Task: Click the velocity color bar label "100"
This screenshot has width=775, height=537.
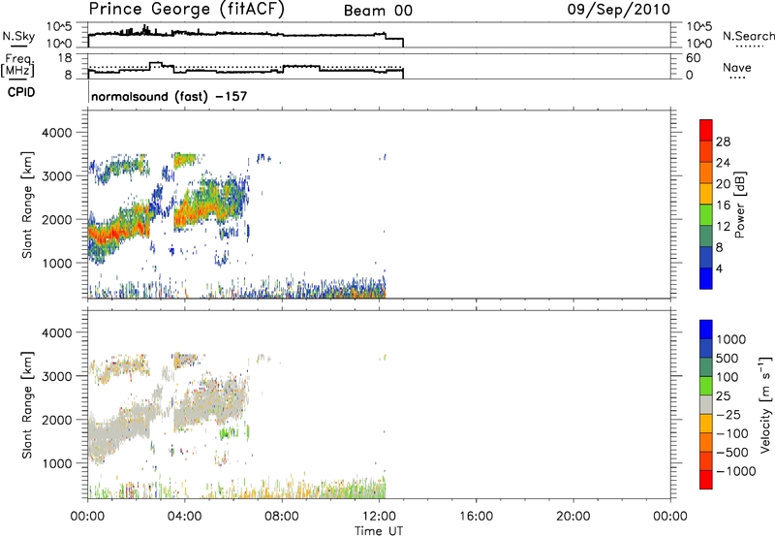Action: (727, 377)
